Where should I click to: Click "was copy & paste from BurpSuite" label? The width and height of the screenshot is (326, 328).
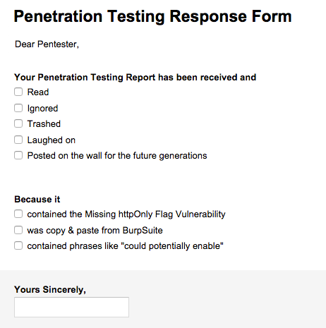click(95, 231)
